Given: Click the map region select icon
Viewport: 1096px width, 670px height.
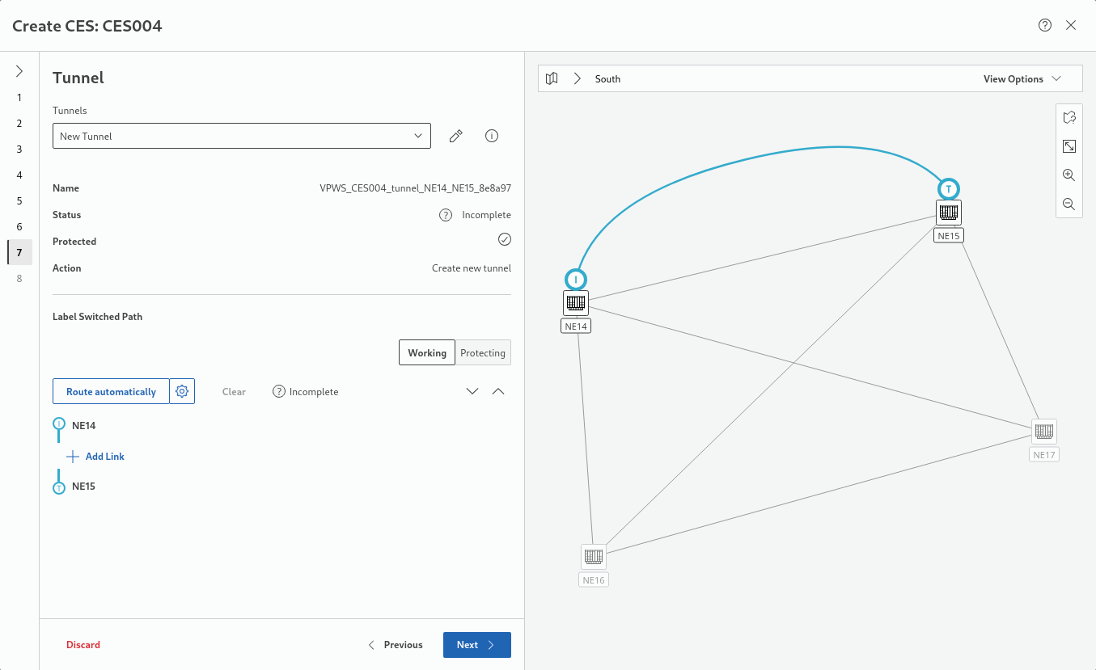Looking at the screenshot, I should [x=1068, y=117].
